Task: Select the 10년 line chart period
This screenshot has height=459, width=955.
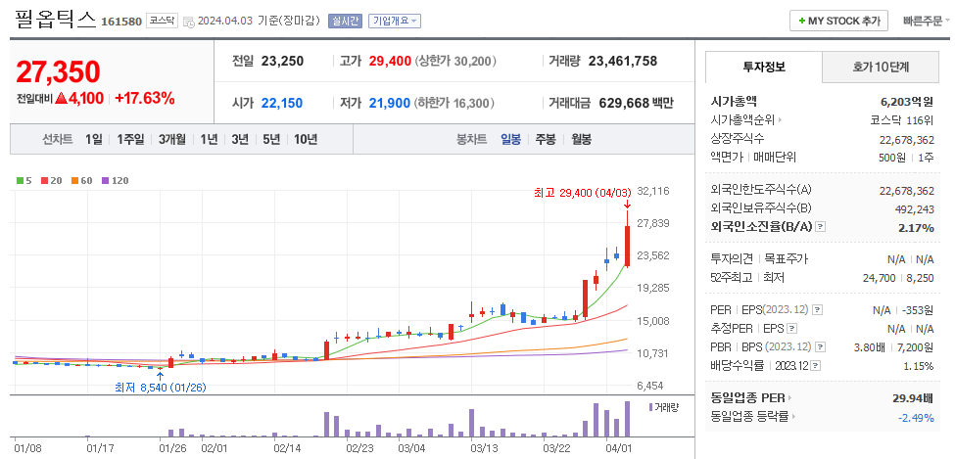Action: pyautogui.click(x=306, y=139)
